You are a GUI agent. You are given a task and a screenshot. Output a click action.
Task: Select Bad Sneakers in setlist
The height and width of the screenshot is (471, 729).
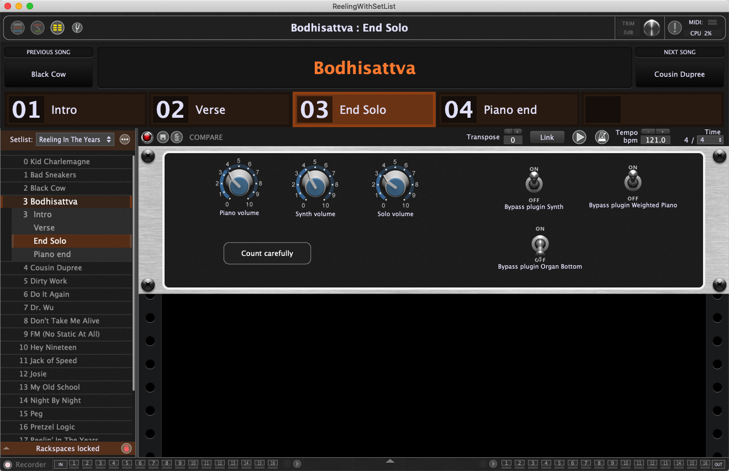[66, 175]
